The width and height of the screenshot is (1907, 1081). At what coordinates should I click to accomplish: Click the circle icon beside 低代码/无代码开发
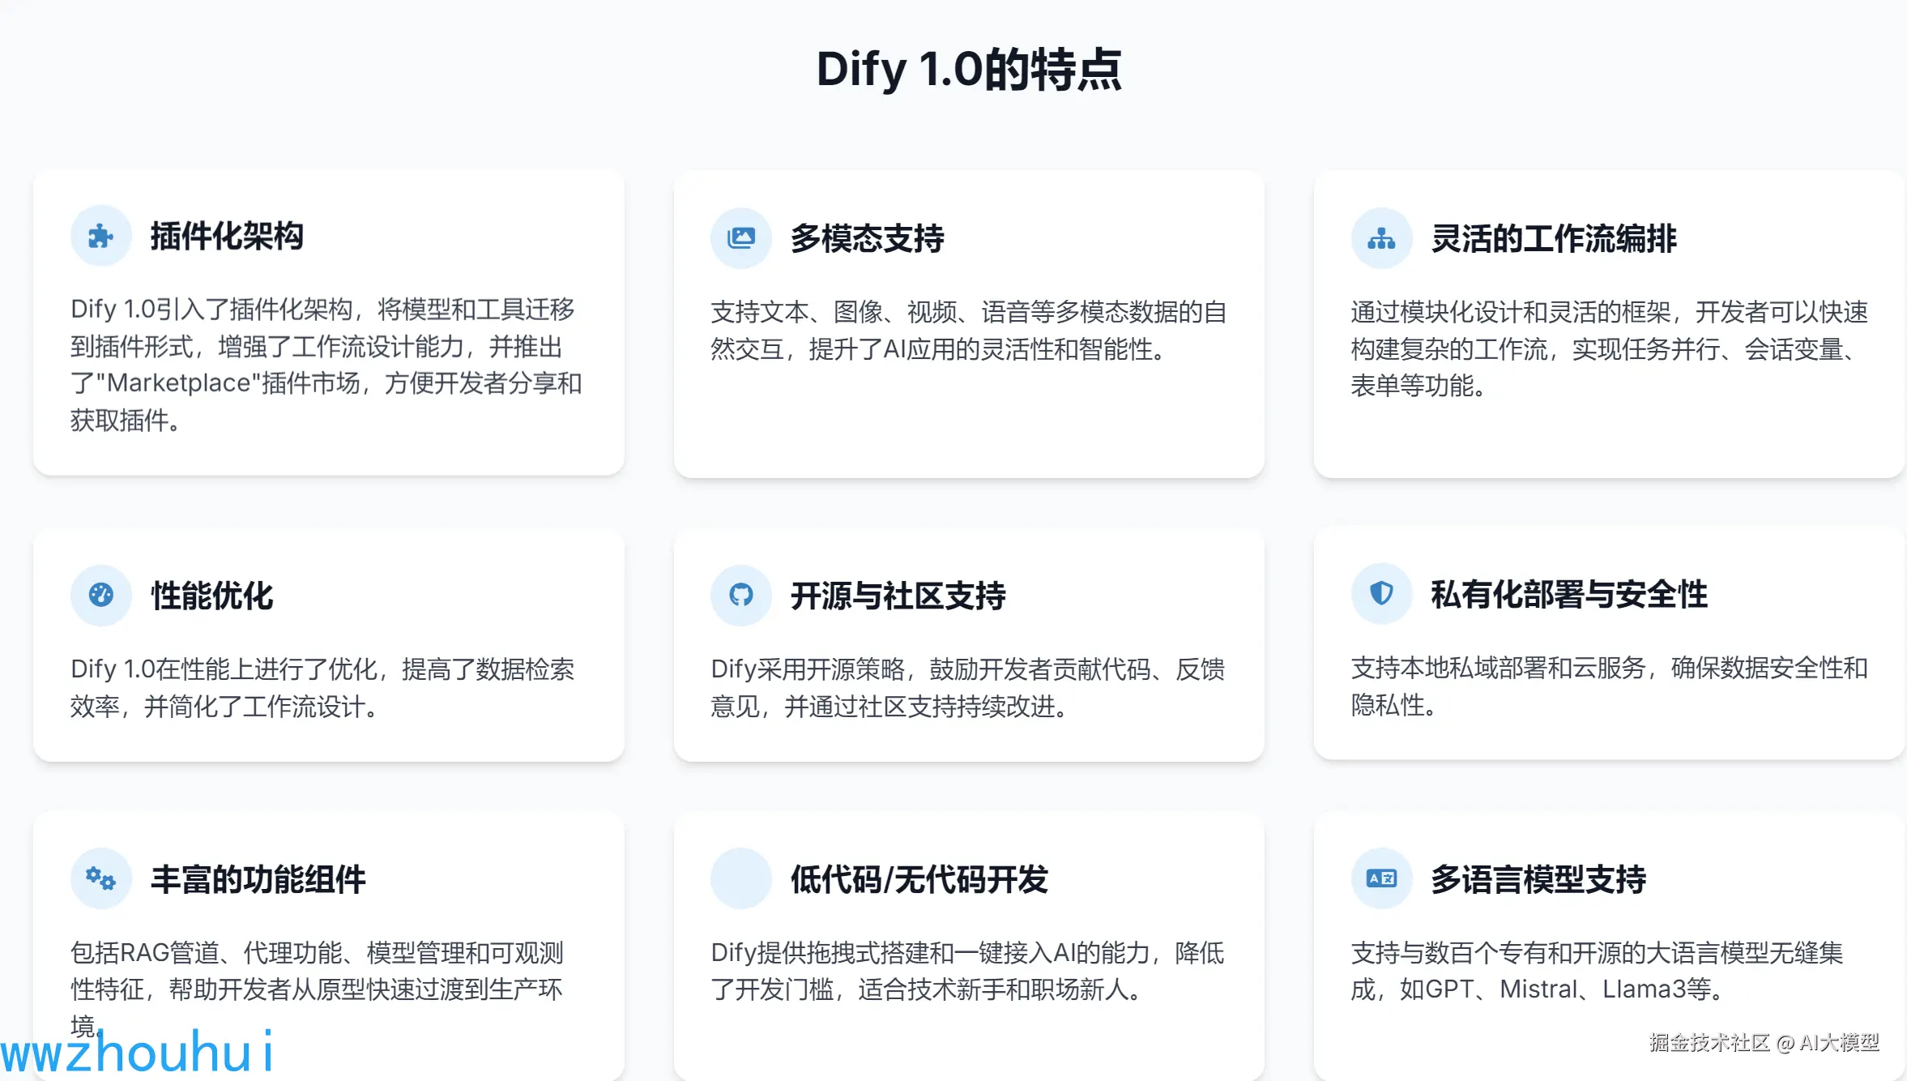(740, 878)
